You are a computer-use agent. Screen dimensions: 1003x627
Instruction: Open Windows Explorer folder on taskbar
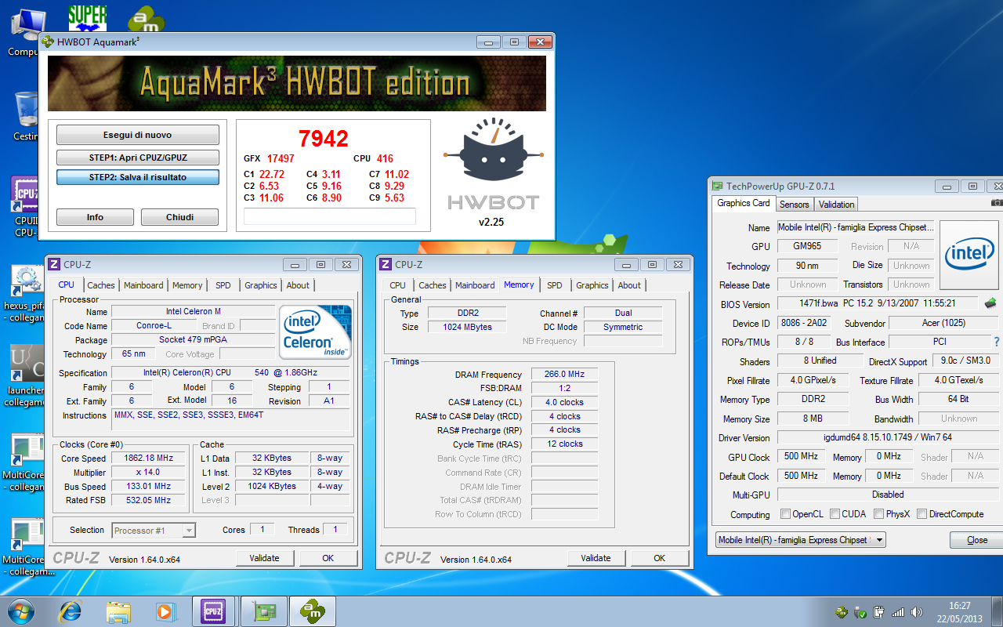point(118,611)
